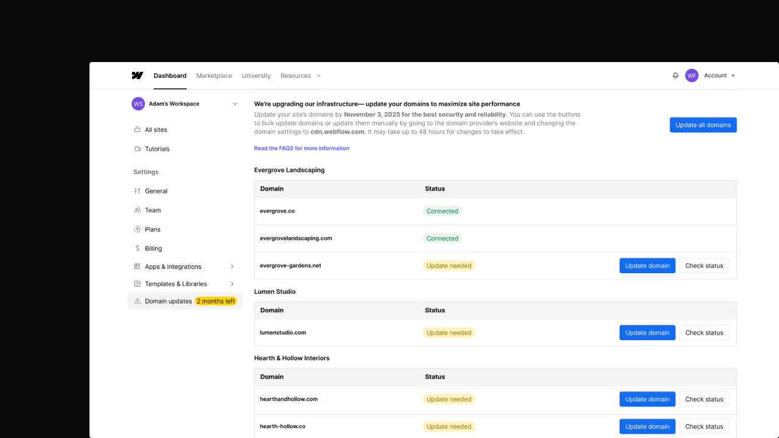Open the notifications bell
Screen dimensions: 779x438
(676, 75)
